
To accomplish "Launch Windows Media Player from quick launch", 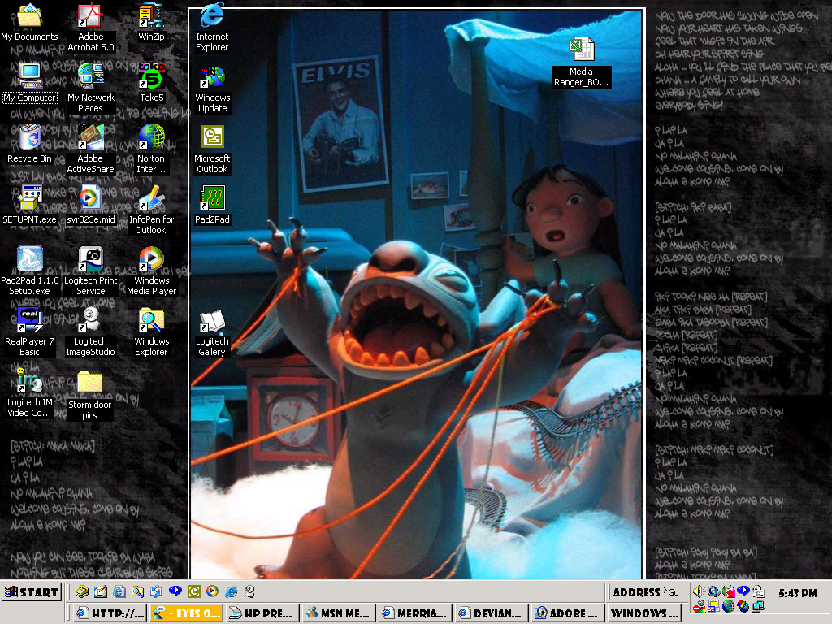I will point(212,591).
